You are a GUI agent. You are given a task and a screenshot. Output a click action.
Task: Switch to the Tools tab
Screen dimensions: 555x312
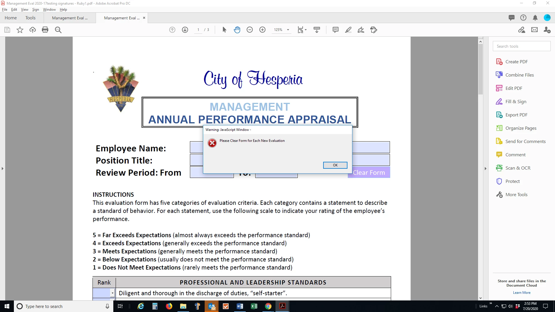coord(30,18)
